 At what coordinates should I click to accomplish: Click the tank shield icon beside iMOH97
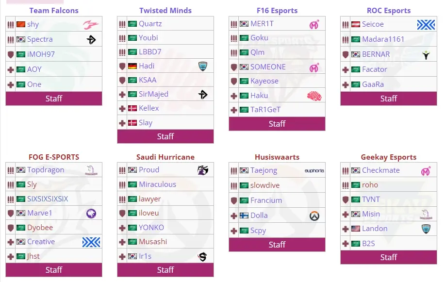(11, 54)
